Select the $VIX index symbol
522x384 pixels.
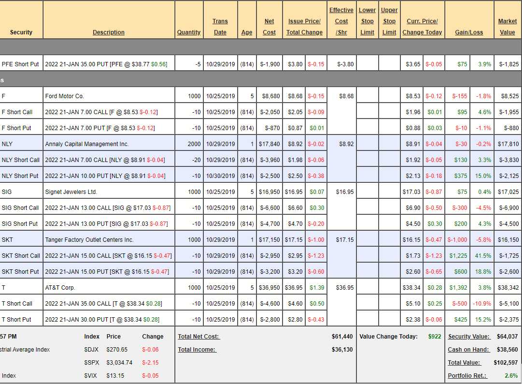click(90, 376)
